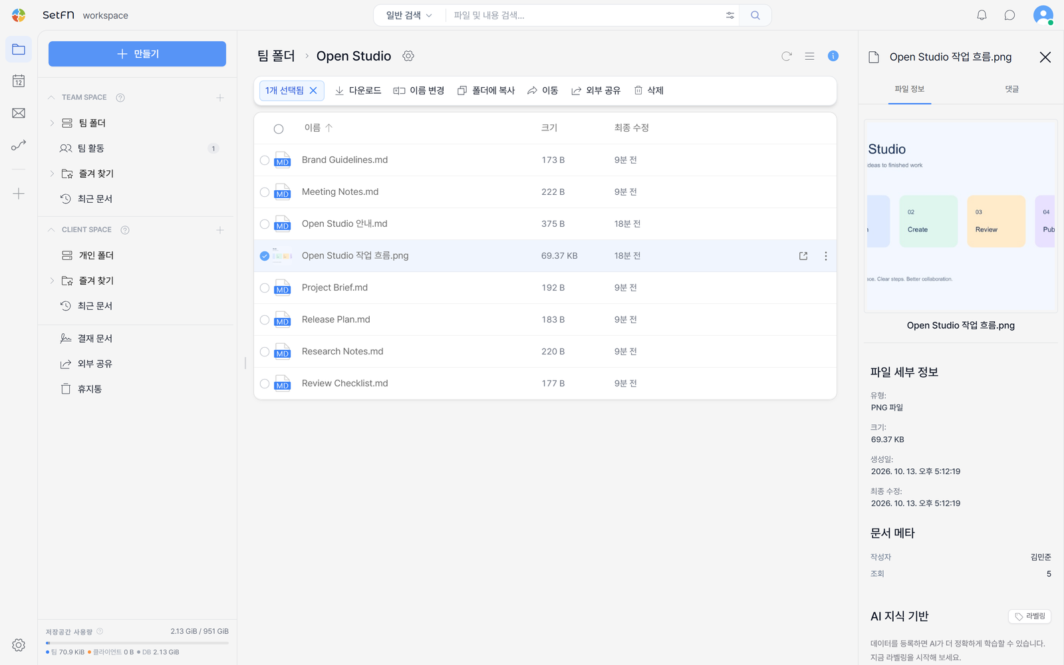Click the 만들기 create button

(137, 54)
